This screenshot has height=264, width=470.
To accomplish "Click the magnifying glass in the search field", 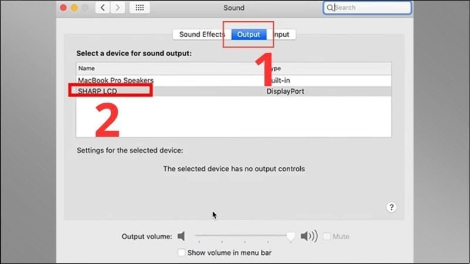I will click(x=330, y=8).
